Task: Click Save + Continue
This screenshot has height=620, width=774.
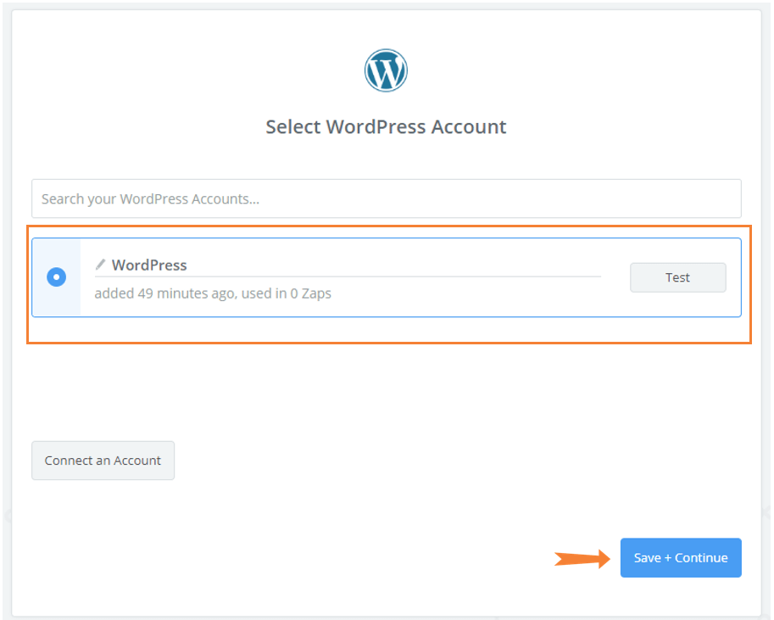Action: click(681, 558)
